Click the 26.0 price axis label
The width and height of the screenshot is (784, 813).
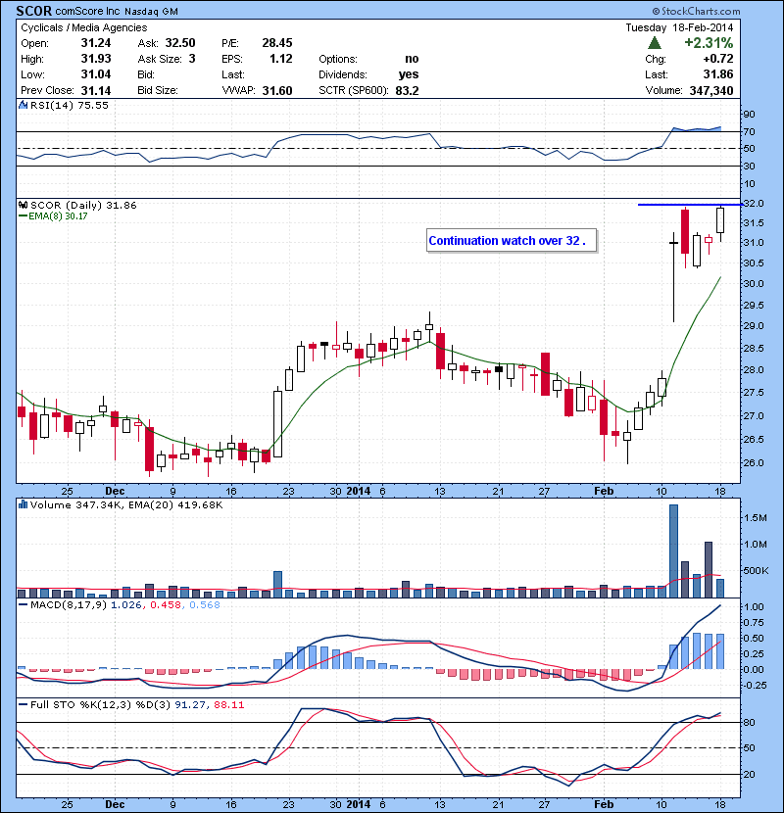[754, 462]
